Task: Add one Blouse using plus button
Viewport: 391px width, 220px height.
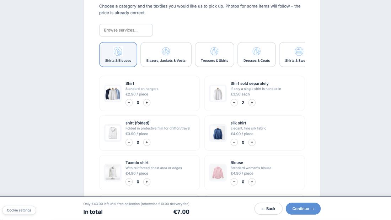Action: coord(252,182)
